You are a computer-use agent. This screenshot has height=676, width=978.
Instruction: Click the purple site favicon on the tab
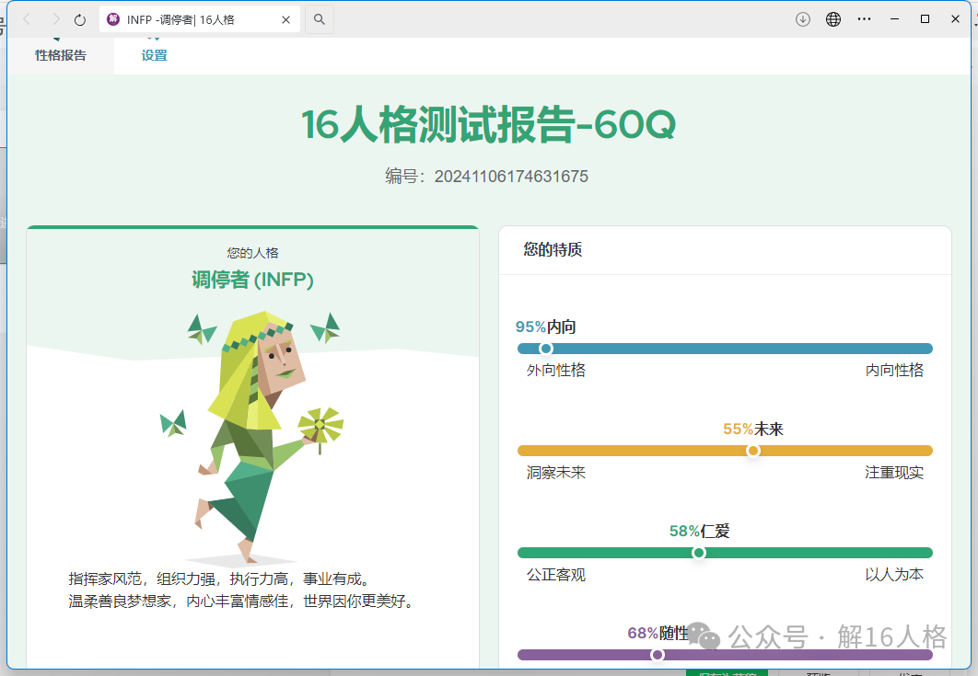(x=113, y=19)
